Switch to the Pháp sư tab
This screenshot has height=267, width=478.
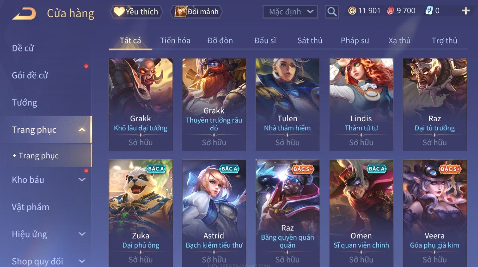pyautogui.click(x=355, y=41)
